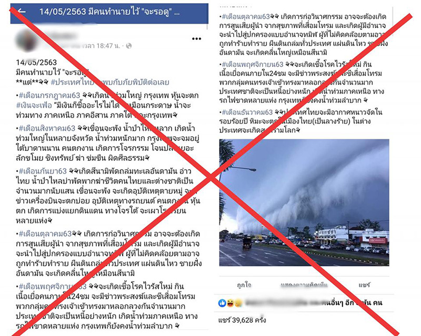Open the storm cloud photo
Viewport: 421px width, 336px height.
[x=304, y=202]
